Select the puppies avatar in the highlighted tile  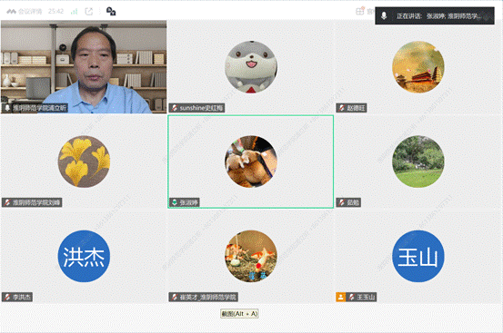pyautogui.click(x=251, y=162)
